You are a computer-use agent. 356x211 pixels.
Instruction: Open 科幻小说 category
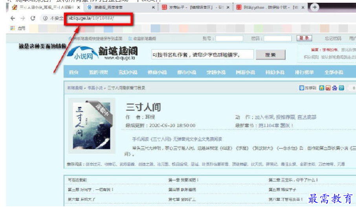pyautogui.click(x=275, y=72)
